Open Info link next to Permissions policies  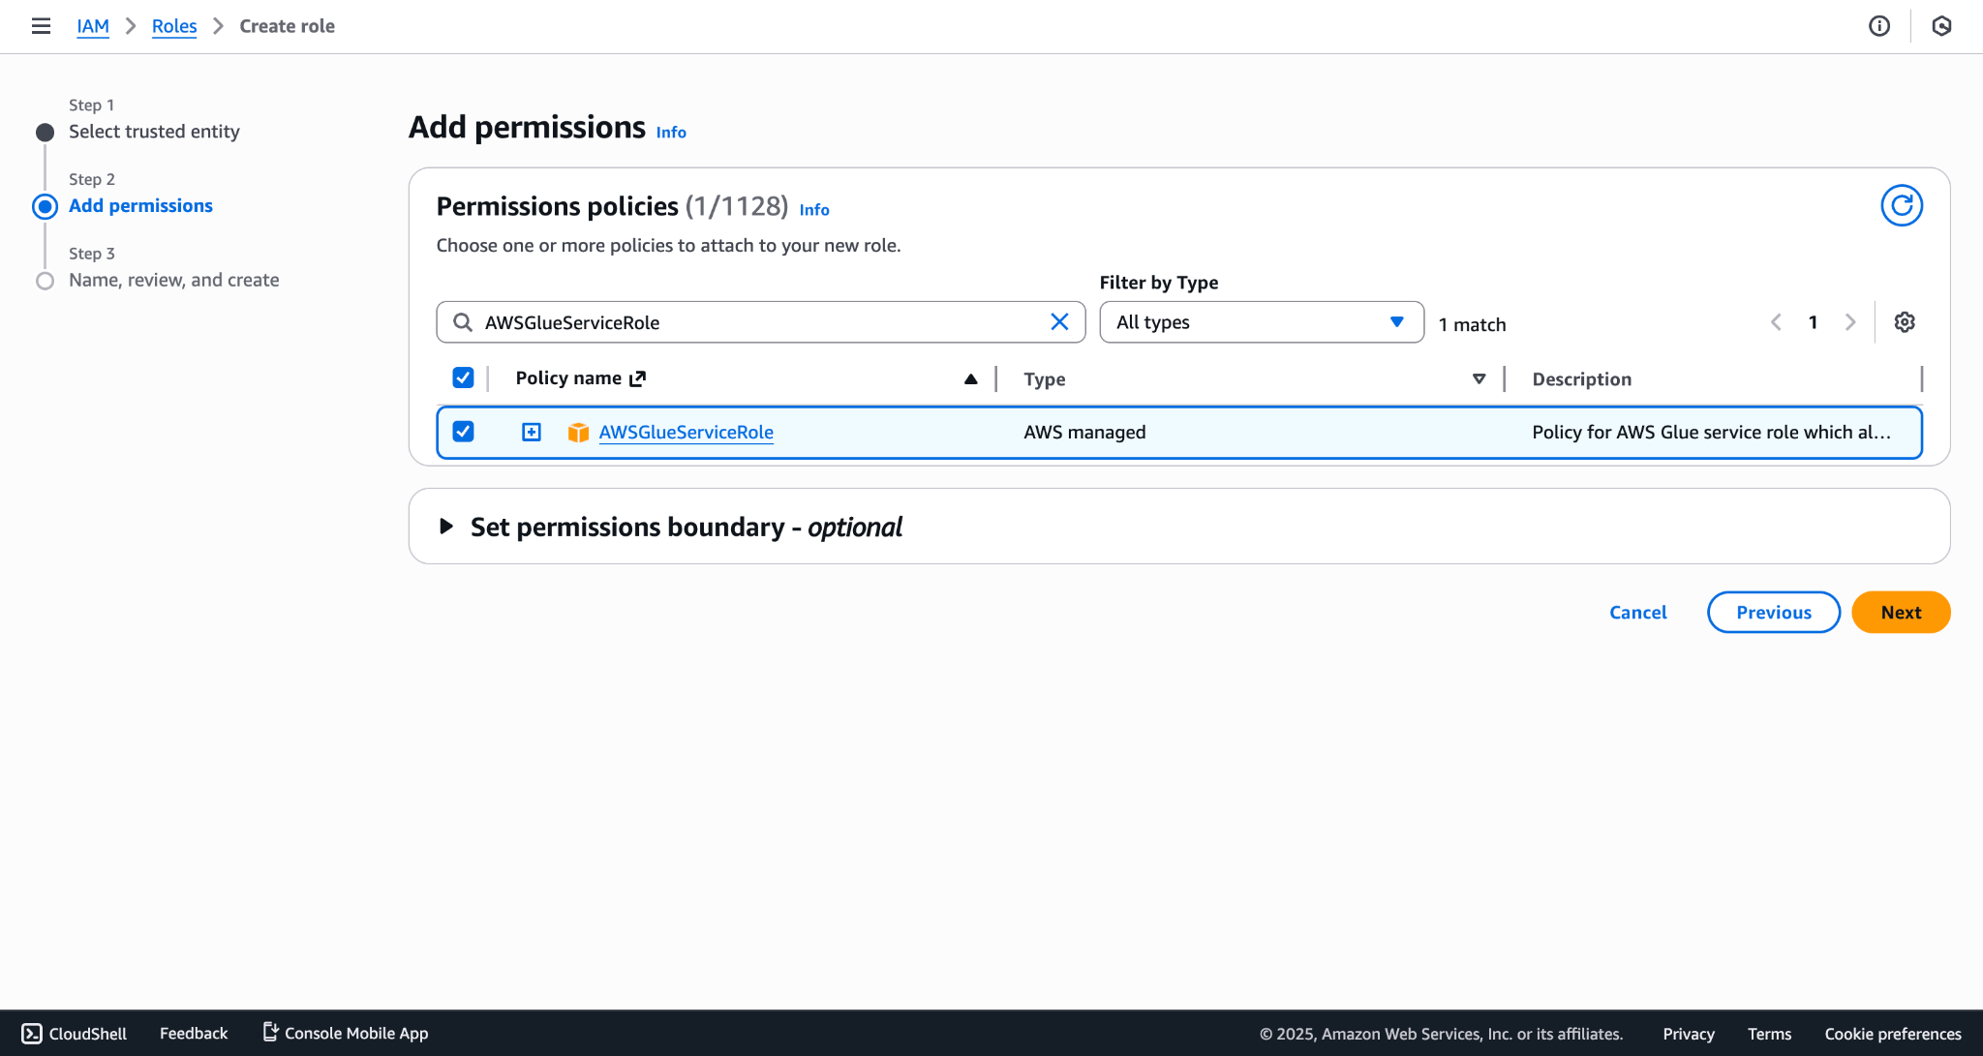[814, 210]
